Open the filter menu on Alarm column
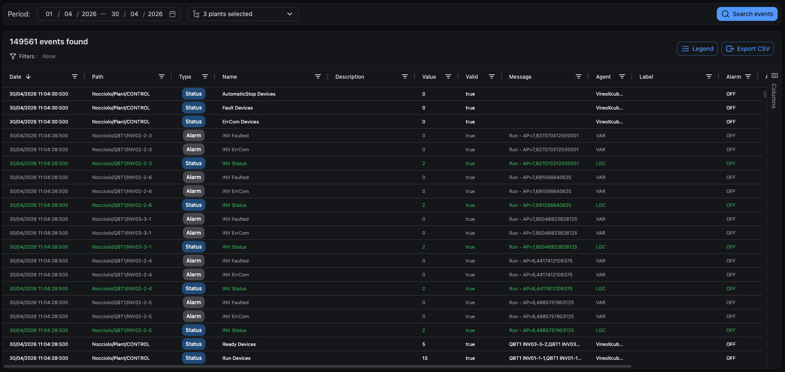This screenshot has height=372, width=785. pyautogui.click(x=748, y=76)
